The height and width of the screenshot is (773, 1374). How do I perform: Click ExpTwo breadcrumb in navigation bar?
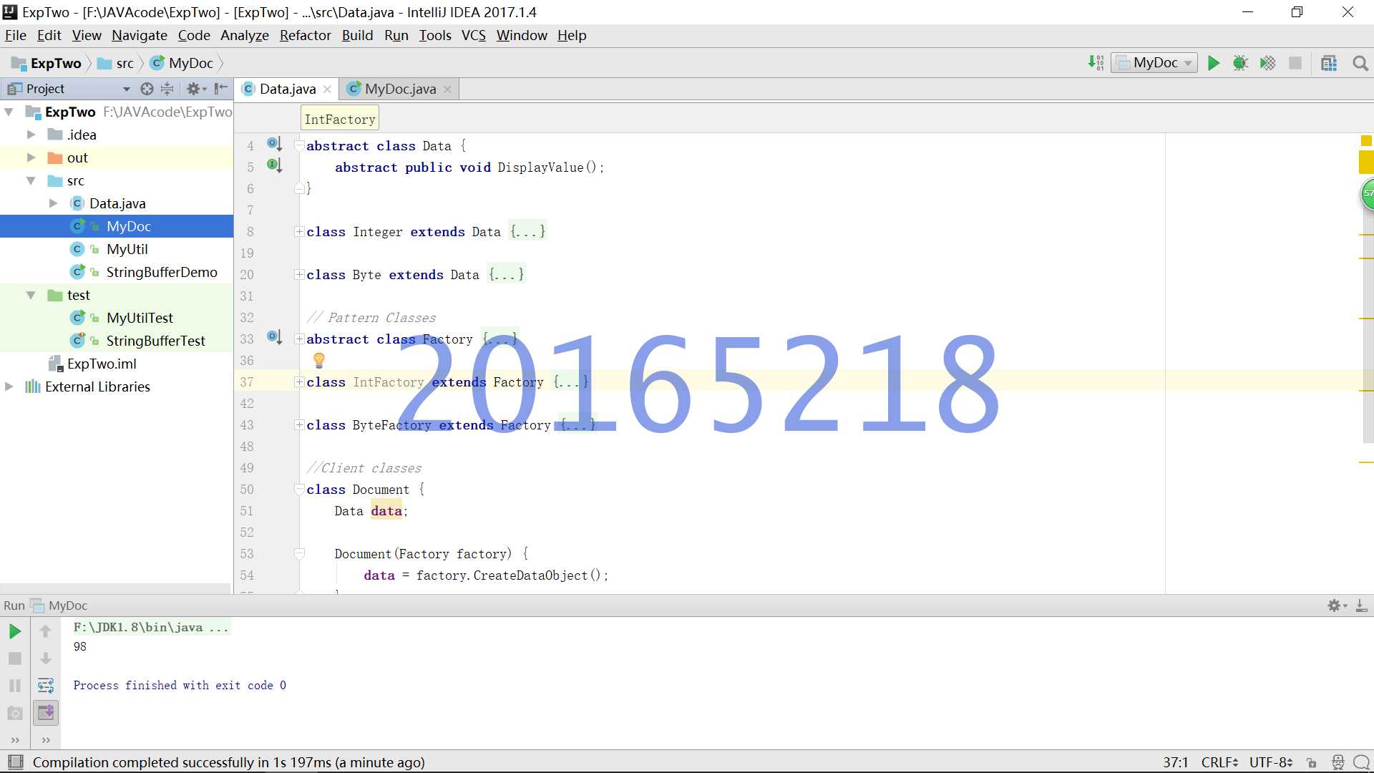pyautogui.click(x=47, y=63)
